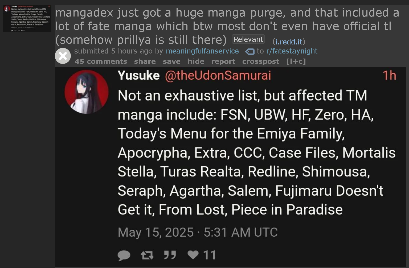
Task: Click the crosspost arrow icon before 'to'
Action: tap(250, 51)
